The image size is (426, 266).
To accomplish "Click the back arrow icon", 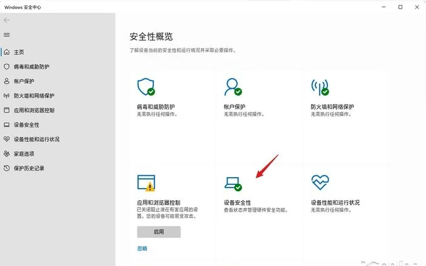I will pyautogui.click(x=7, y=20).
